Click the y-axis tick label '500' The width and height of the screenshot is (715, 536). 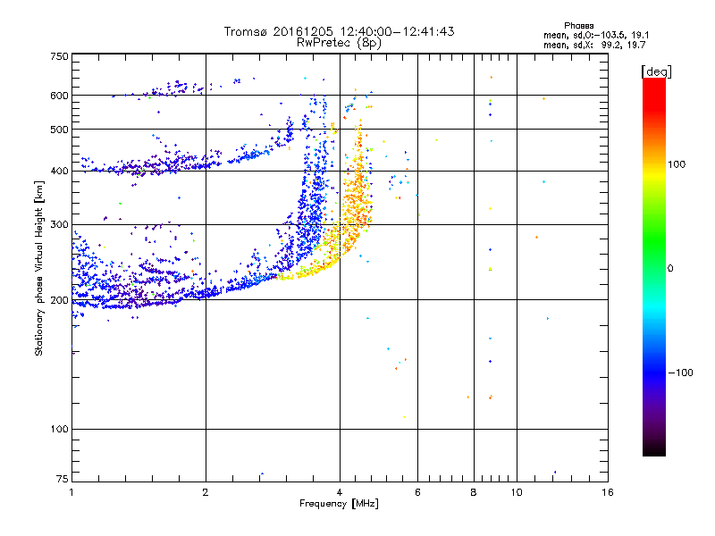[59, 130]
